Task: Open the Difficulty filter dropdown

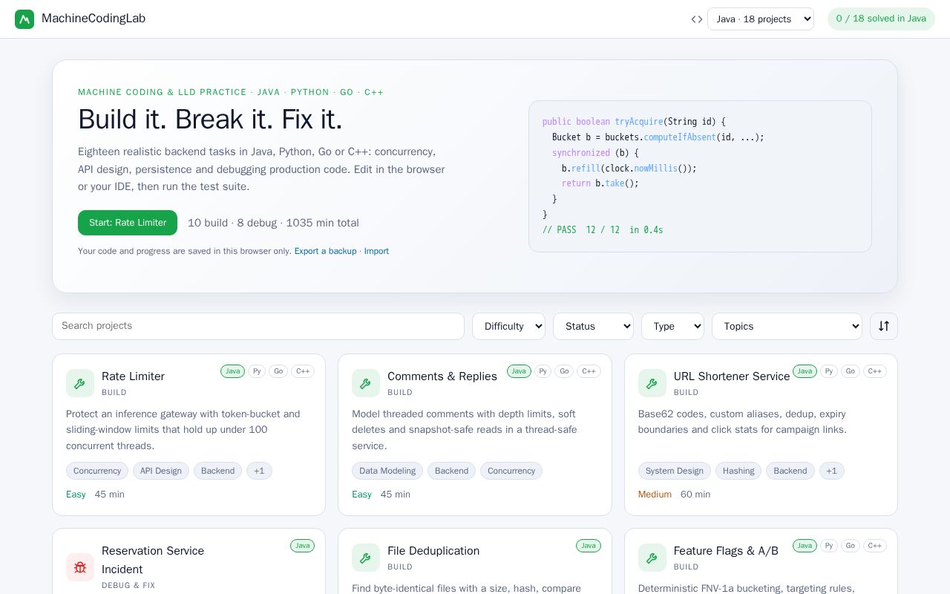Action: [x=508, y=326]
